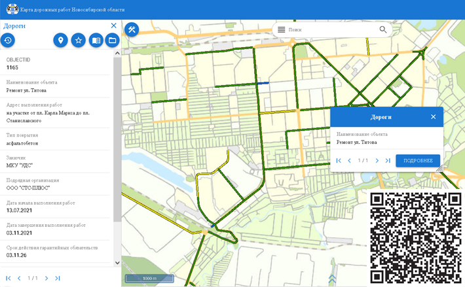Click side panel scrollbar down arrow
Screen dimensions: 465x287
pos(117,262)
